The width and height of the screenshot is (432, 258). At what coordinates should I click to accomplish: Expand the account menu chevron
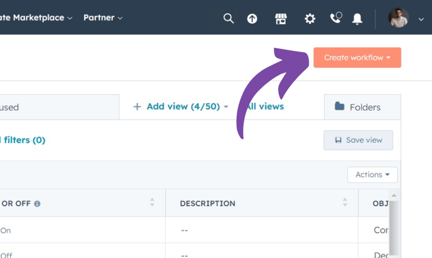[421, 19]
